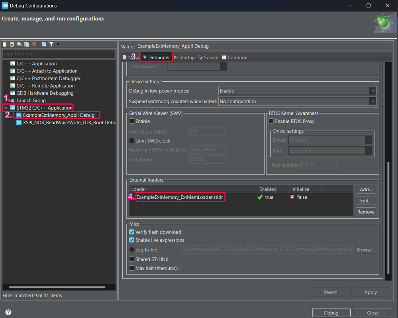Screen dimensions: 398x318
Task: Select the Launch Group item
Action: click(x=31, y=100)
